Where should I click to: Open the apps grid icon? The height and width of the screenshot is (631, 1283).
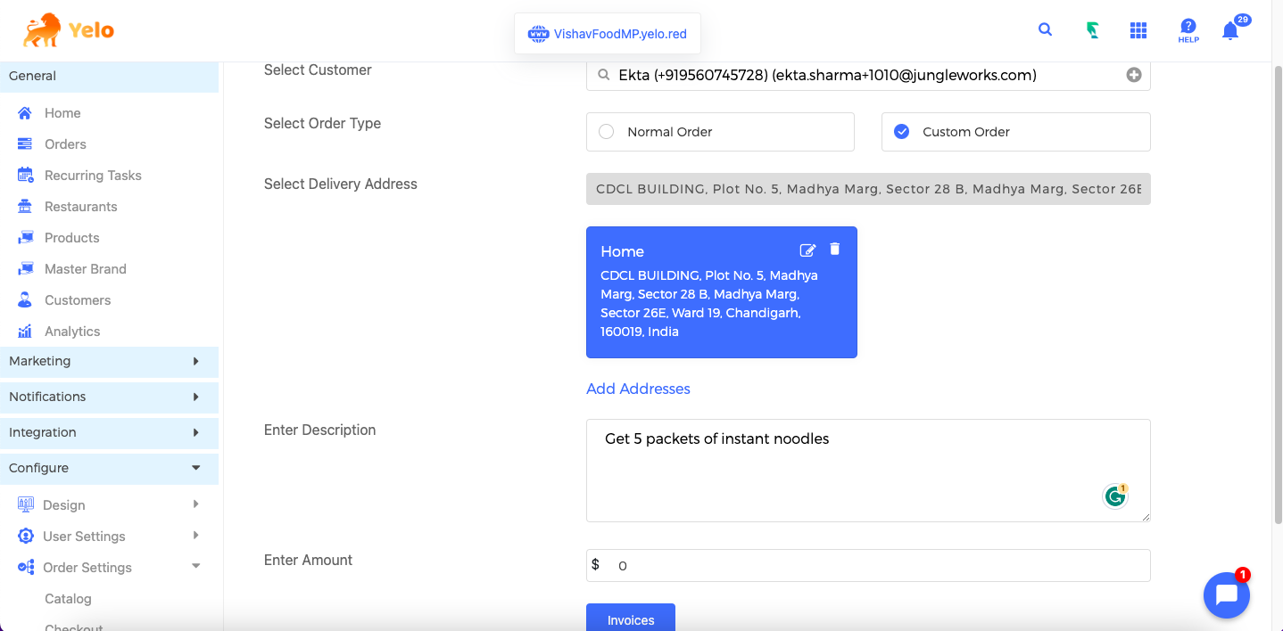click(x=1138, y=30)
